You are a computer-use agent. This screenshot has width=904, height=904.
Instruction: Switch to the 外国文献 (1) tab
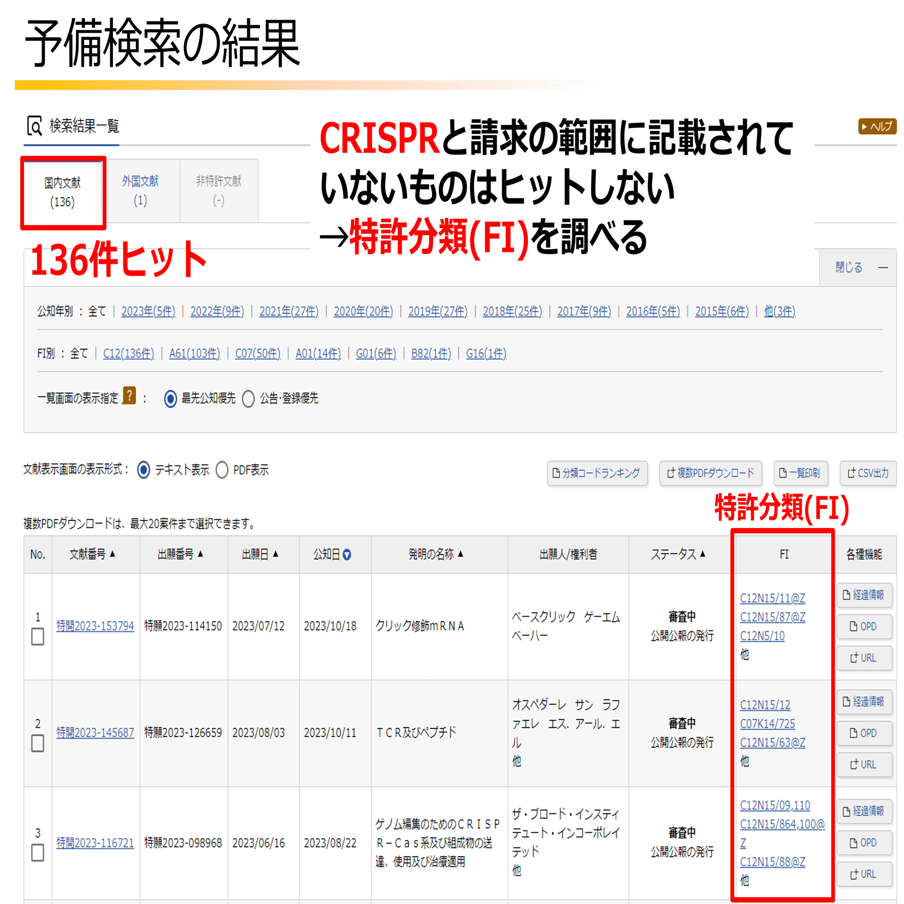[141, 190]
